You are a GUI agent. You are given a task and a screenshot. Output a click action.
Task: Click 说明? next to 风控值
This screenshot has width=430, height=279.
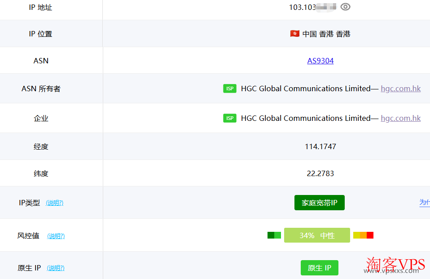click(x=55, y=236)
